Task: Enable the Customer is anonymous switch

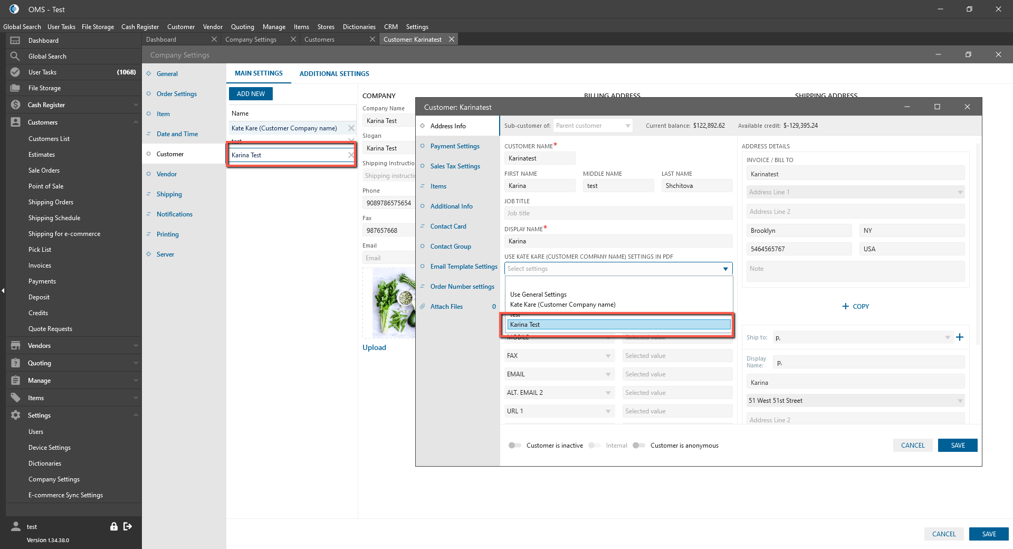Action: [638, 446]
